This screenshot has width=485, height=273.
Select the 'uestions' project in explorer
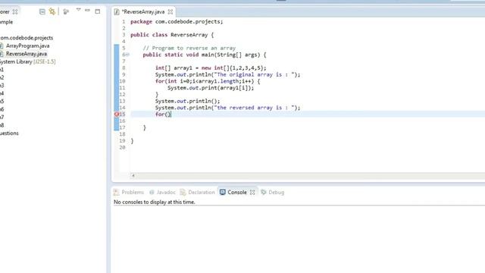pyautogui.click(x=9, y=133)
